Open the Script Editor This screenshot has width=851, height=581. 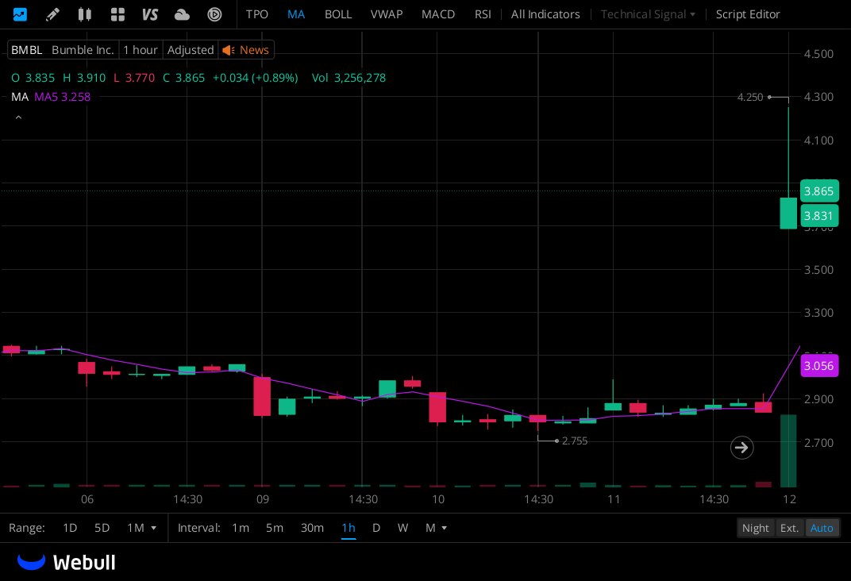(x=747, y=14)
